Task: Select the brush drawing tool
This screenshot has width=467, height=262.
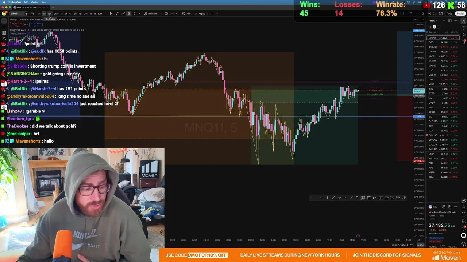Action: [339, 198]
